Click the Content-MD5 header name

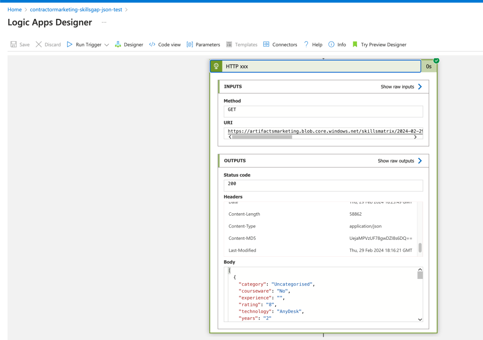pyautogui.click(x=242, y=238)
